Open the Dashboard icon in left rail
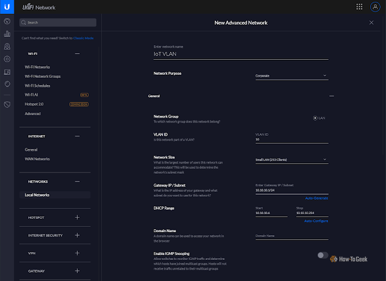 [7, 21]
